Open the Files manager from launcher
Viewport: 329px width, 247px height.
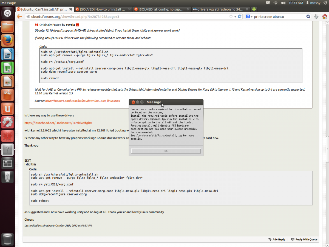pyautogui.click(x=7, y=27)
